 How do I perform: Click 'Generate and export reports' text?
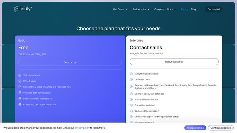pyautogui.click(x=37, y=99)
